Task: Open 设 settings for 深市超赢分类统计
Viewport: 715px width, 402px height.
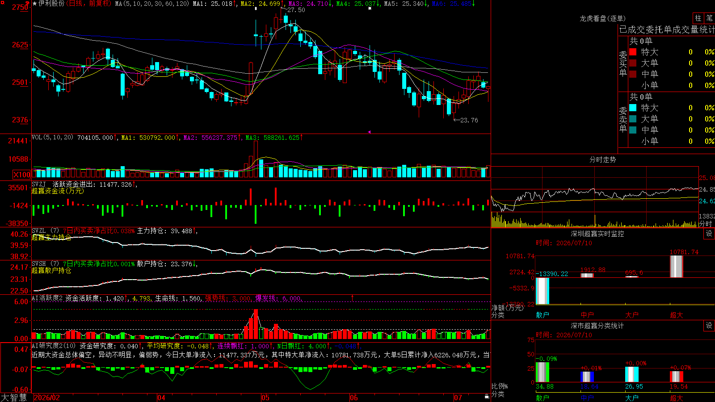Action: click(709, 326)
